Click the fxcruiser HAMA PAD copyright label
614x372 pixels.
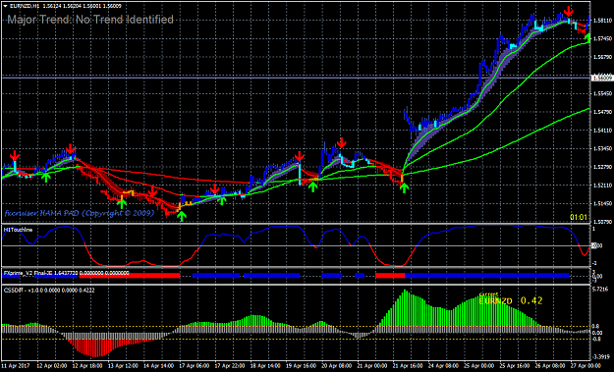coord(80,213)
